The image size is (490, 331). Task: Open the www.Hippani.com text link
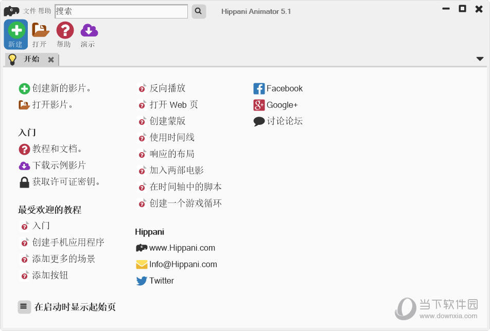tap(182, 248)
